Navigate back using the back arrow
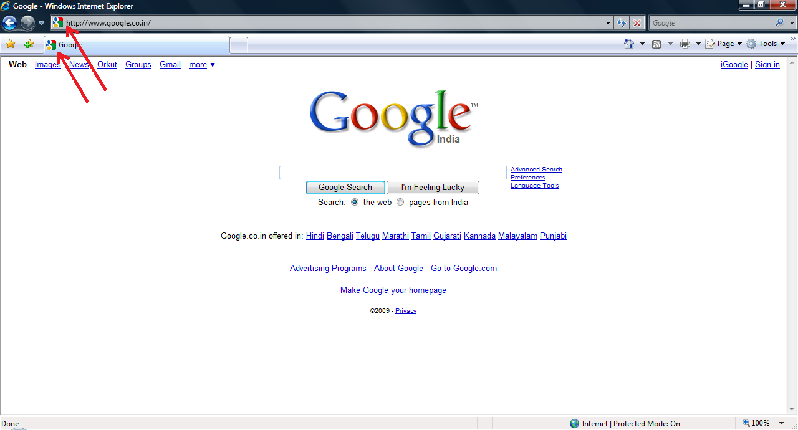This screenshot has height=430, width=798. click(9, 22)
